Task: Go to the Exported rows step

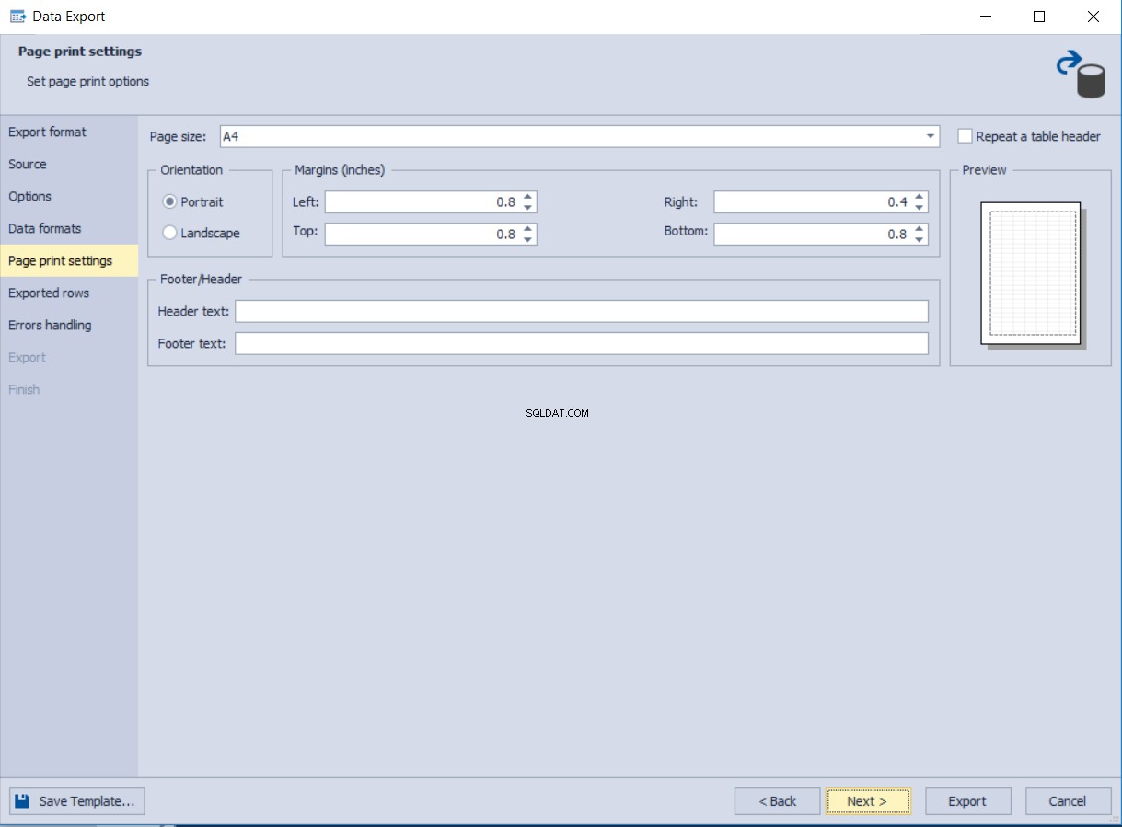Action: point(69,293)
